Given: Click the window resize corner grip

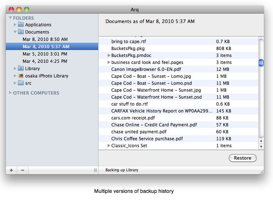Looking at the screenshot, I should [262, 172].
